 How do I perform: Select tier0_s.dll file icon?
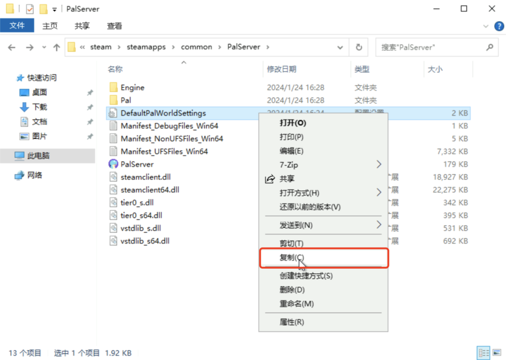[x=113, y=202]
